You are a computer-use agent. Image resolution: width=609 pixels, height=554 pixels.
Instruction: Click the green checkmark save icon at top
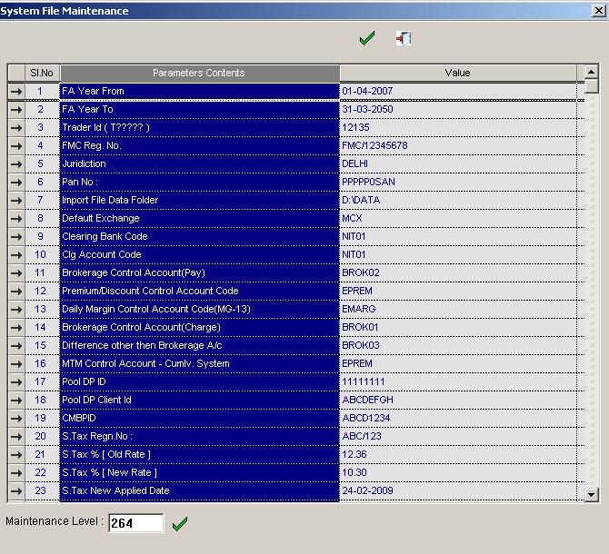[x=366, y=39]
